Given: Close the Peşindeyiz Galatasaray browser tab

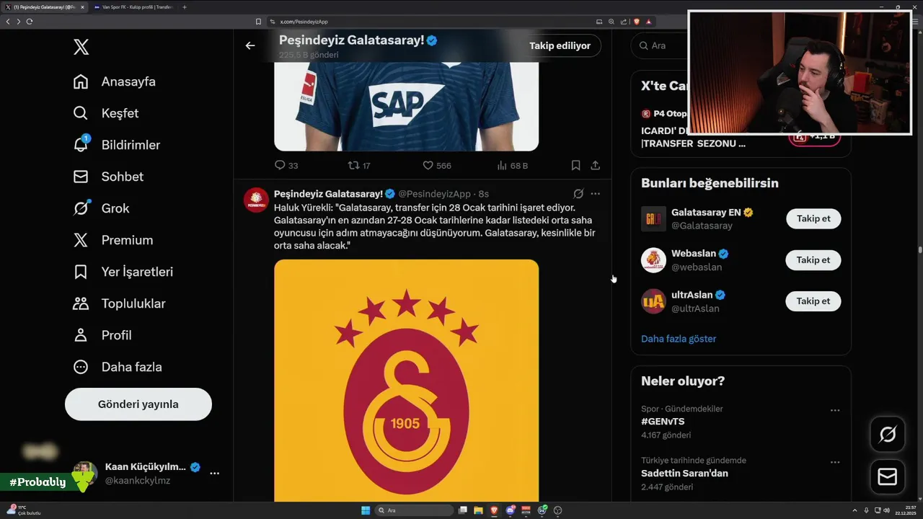Looking at the screenshot, I should coord(82,7).
